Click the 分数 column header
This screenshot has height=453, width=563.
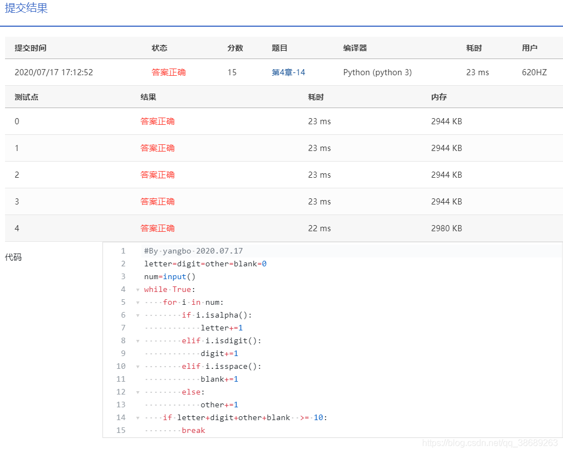point(235,48)
